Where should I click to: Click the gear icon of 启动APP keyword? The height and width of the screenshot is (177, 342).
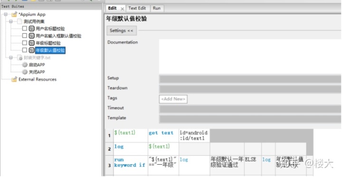coord(25,65)
